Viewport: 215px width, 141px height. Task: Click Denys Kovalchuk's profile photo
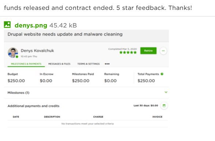point(13,52)
